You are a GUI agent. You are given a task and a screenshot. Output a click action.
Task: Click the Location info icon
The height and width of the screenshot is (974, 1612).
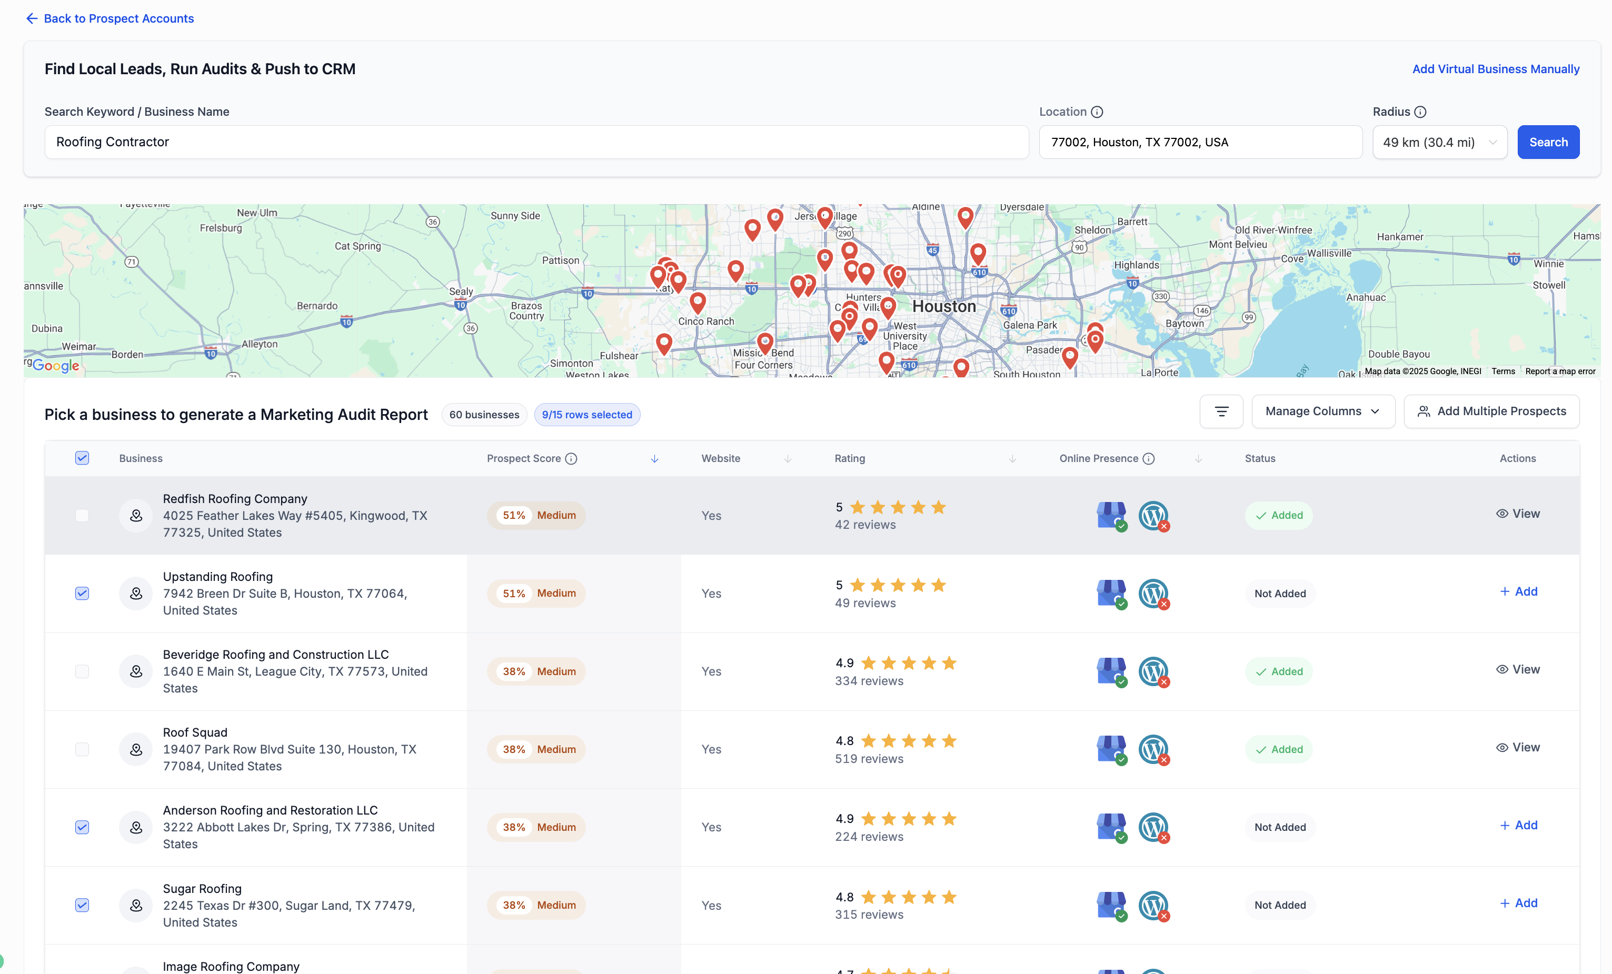[1097, 112]
